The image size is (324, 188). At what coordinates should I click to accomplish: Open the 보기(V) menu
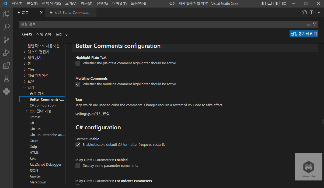[x=71, y=4]
